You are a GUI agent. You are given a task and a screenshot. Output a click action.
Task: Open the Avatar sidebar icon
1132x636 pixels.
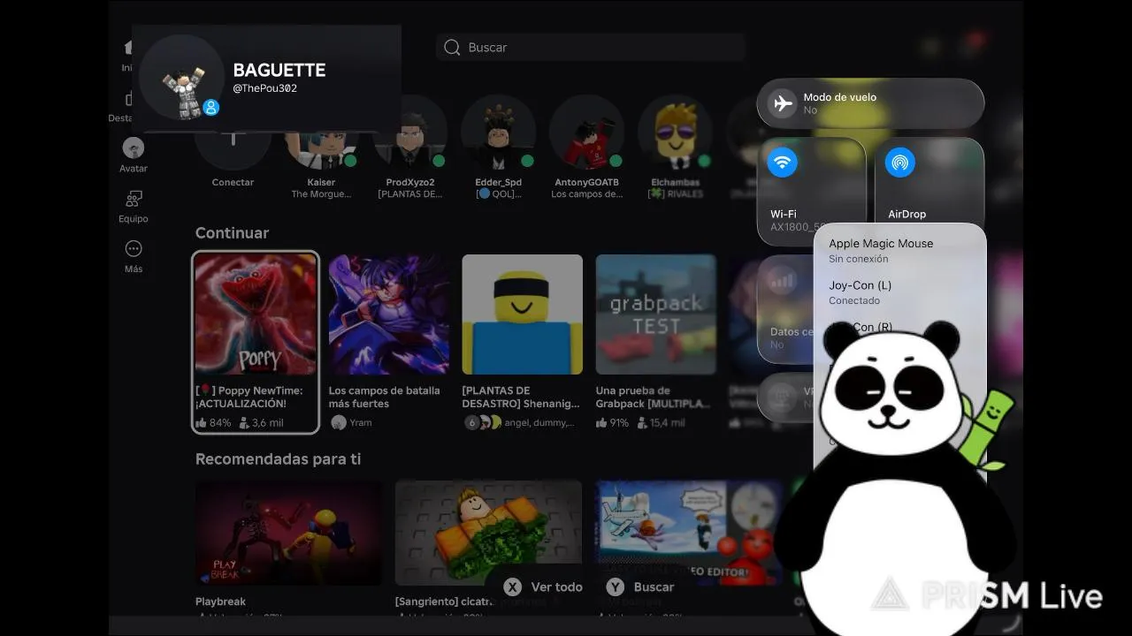(x=134, y=148)
